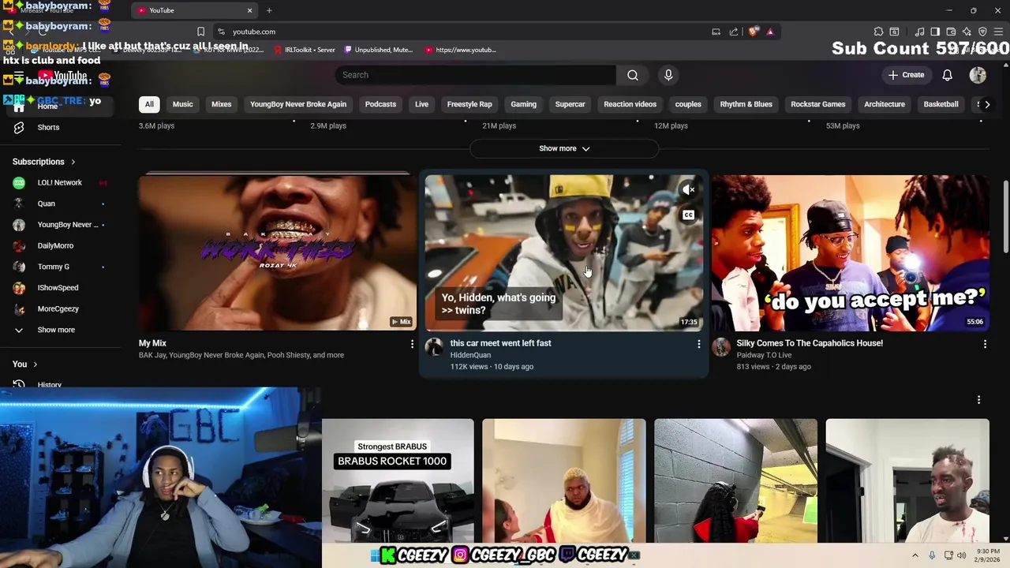
Task: Open Shorts from the sidebar
Action: coord(47,127)
